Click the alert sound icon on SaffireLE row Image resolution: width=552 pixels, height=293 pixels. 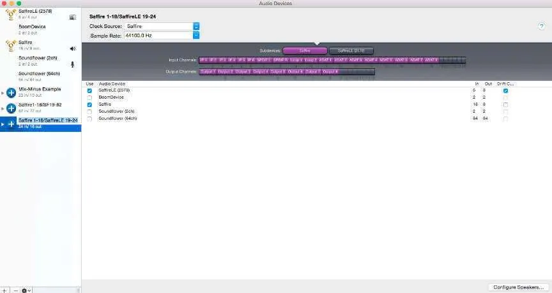point(73,17)
